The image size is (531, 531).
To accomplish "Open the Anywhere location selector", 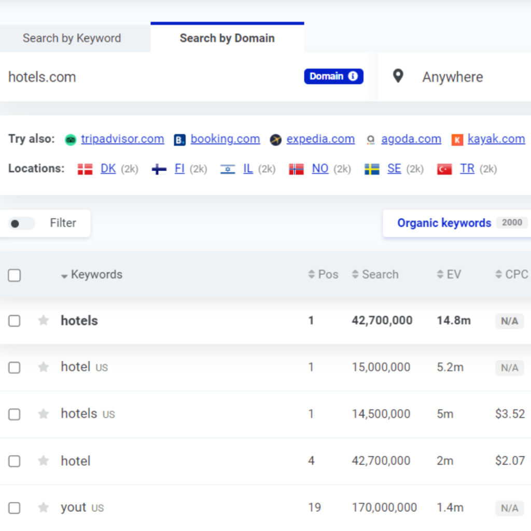I will 454,77.
